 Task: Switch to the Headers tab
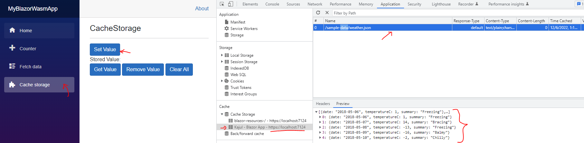point(323,104)
